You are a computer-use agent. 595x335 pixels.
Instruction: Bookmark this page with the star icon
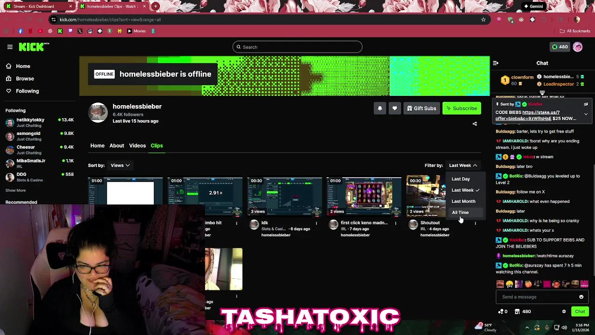[x=483, y=20]
